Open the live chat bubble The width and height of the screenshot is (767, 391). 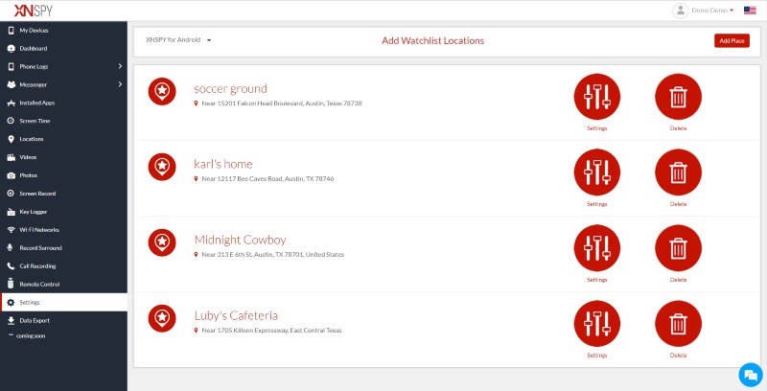point(750,374)
